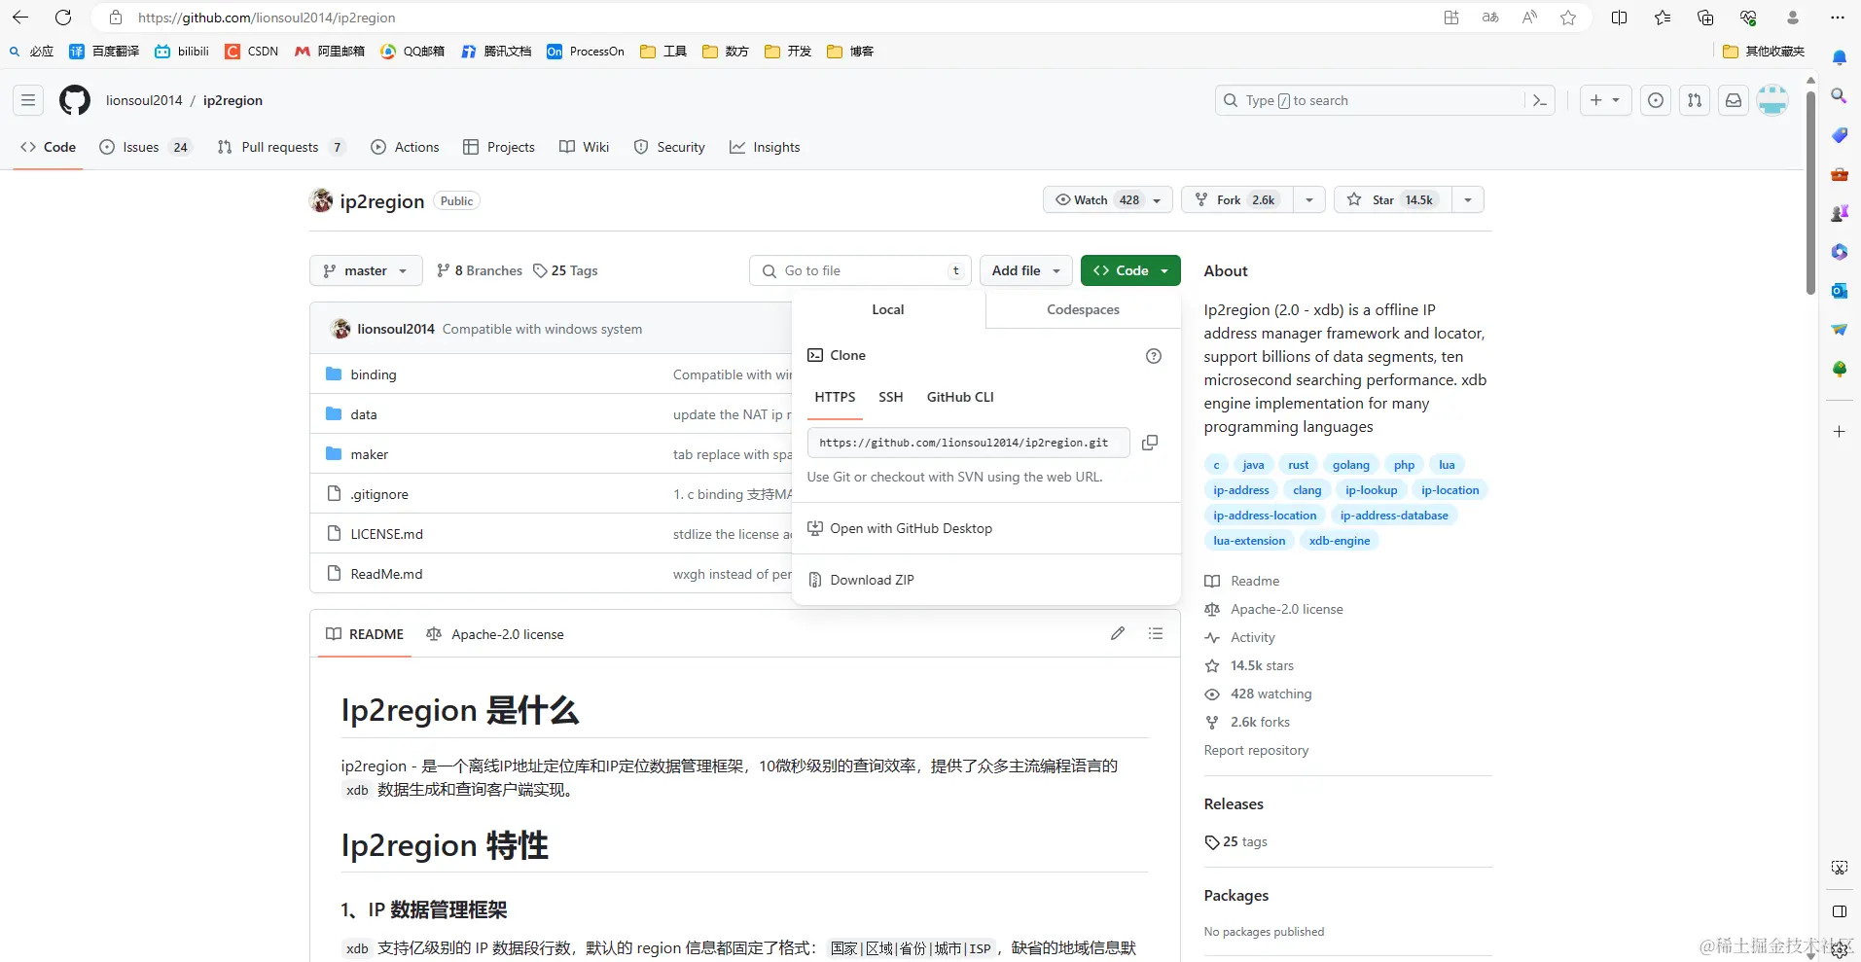Open the clone help question mark icon
This screenshot has width=1861, height=962.
point(1154,356)
